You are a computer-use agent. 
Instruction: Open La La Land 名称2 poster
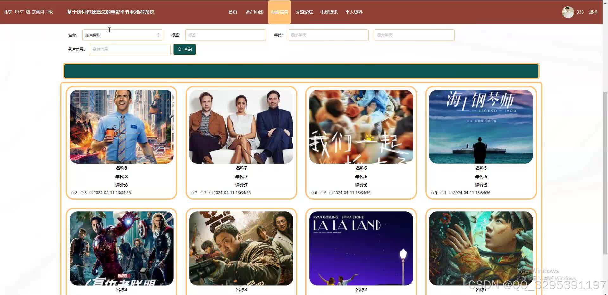(361, 248)
